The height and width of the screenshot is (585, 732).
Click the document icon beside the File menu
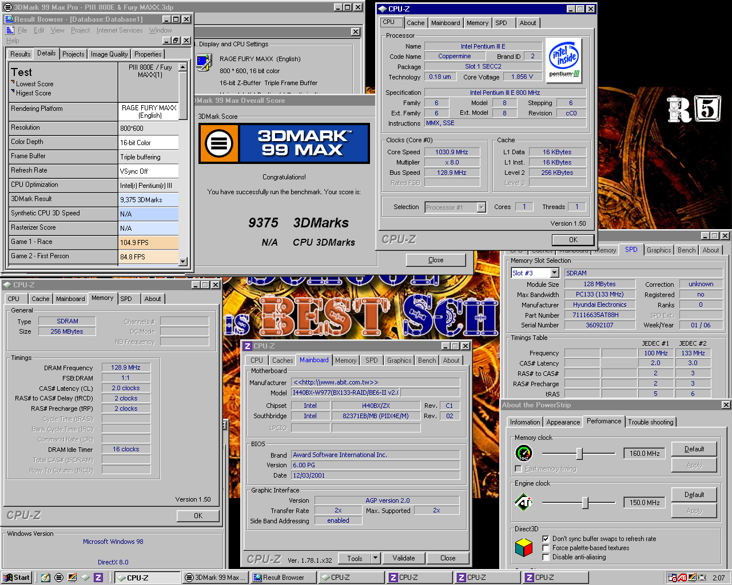pos(10,30)
